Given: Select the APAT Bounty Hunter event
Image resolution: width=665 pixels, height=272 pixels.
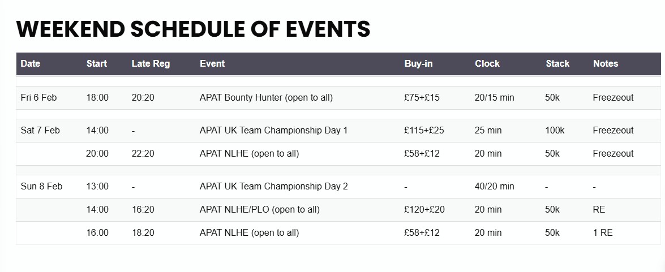Looking at the screenshot, I should (x=266, y=98).
